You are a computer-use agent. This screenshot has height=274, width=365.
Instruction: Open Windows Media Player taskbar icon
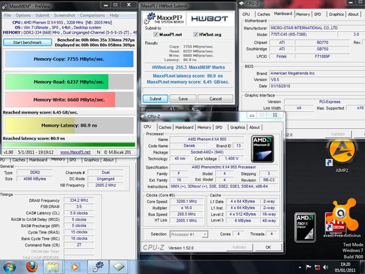click(x=75, y=267)
